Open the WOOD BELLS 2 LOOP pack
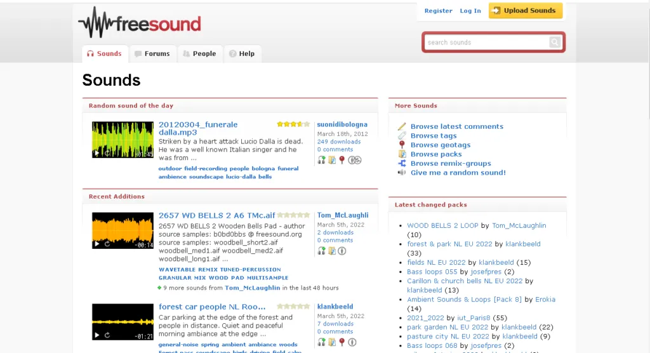 coord(442,225)
